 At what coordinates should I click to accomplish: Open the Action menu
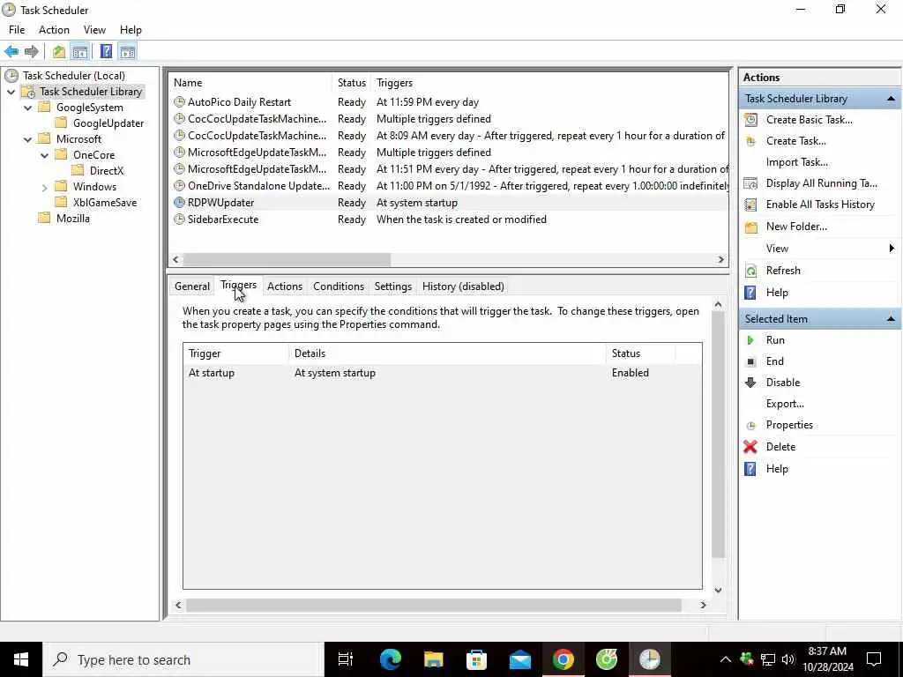(x=54, y=30)
